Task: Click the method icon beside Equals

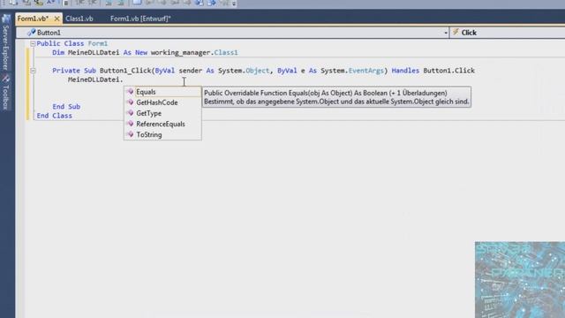Action: tap(131, 92)
